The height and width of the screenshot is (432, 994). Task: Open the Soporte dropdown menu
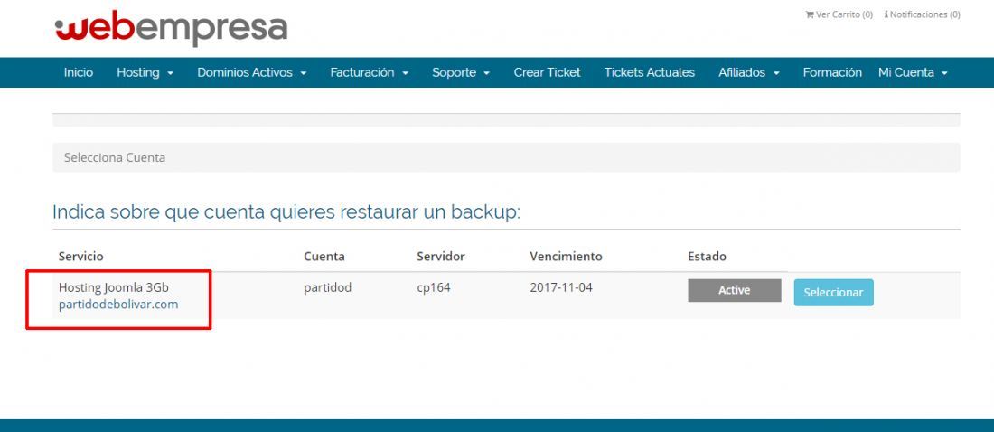click(461, 72)
